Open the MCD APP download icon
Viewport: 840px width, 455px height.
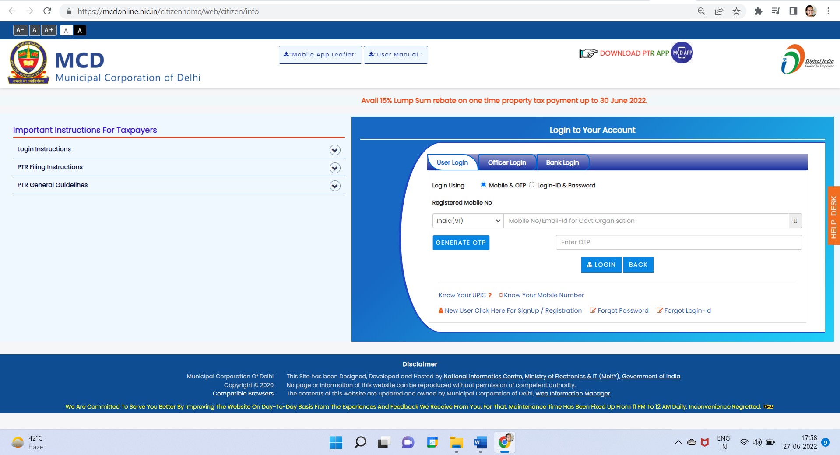pyautogui.click(x=681, y=53)
